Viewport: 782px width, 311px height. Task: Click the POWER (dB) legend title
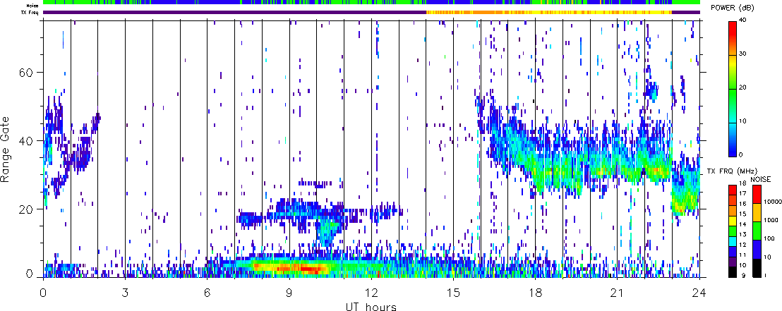pyautogui.click(x=732, y=8)
